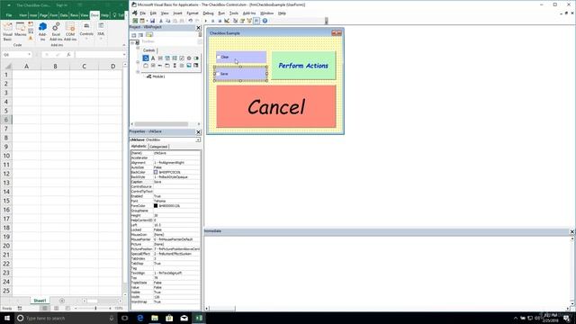Select the OptionButton tool in Toolbox
The height and width of the screenshot is (324, 576).
point(189,58)
